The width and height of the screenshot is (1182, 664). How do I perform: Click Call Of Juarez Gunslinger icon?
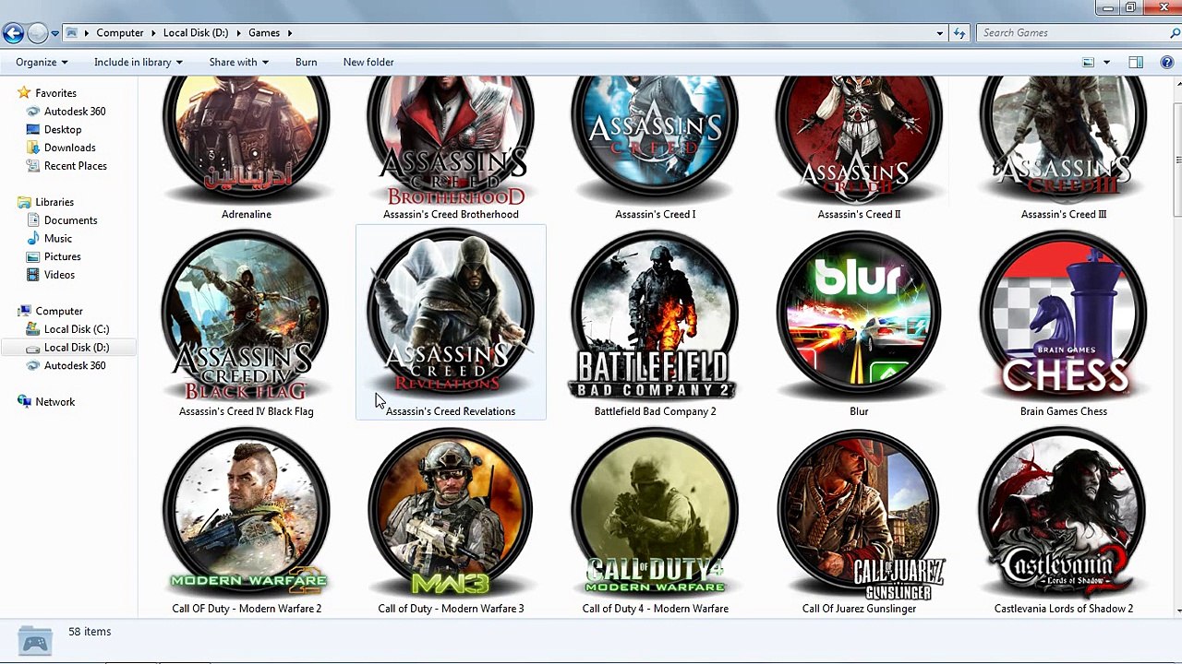click(x=859, y=513)
